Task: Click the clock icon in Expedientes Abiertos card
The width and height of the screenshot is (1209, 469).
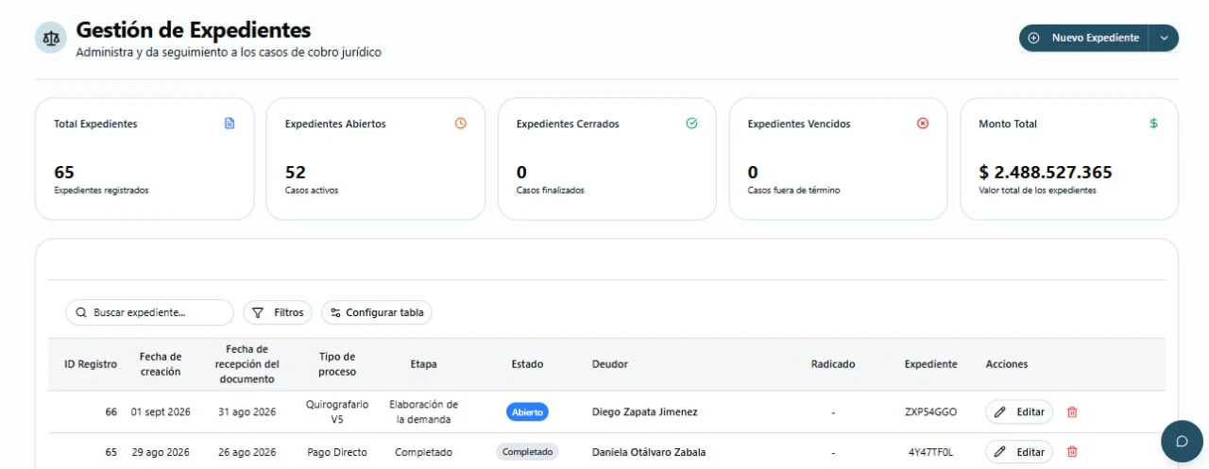Action: 460,124
